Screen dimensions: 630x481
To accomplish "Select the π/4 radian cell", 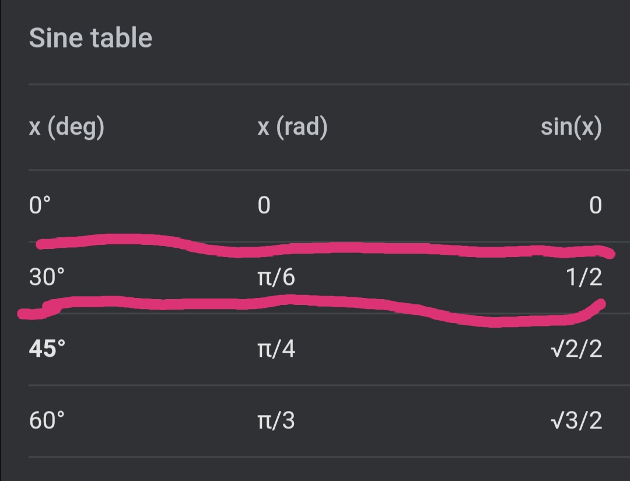I will [276, 349].
